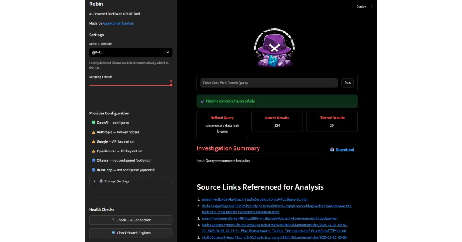Click the green OpenAI configured checkmark icon
Image resolution: width=462 pixels, height=242 pixels.
point(94,123)
